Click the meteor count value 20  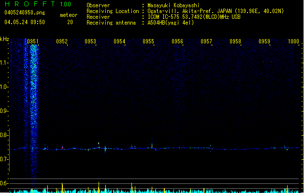[x=70, y=22]
